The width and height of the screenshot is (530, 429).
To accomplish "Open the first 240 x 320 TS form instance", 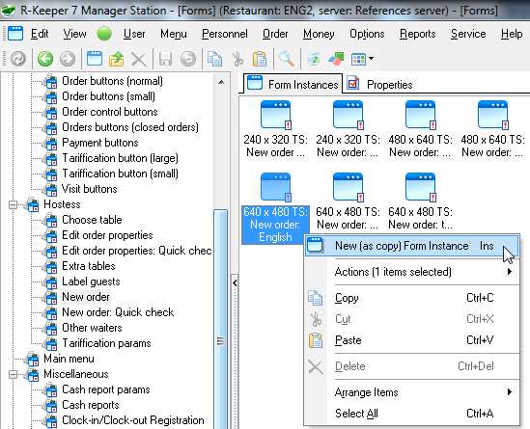I will pyautogui.click(x=275, y=129).
